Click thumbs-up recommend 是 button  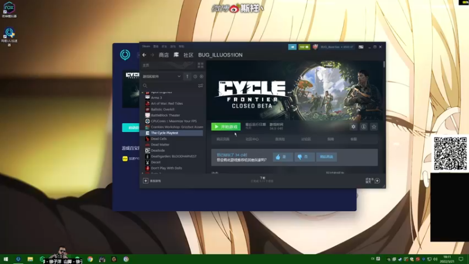(x=283, y=157)
